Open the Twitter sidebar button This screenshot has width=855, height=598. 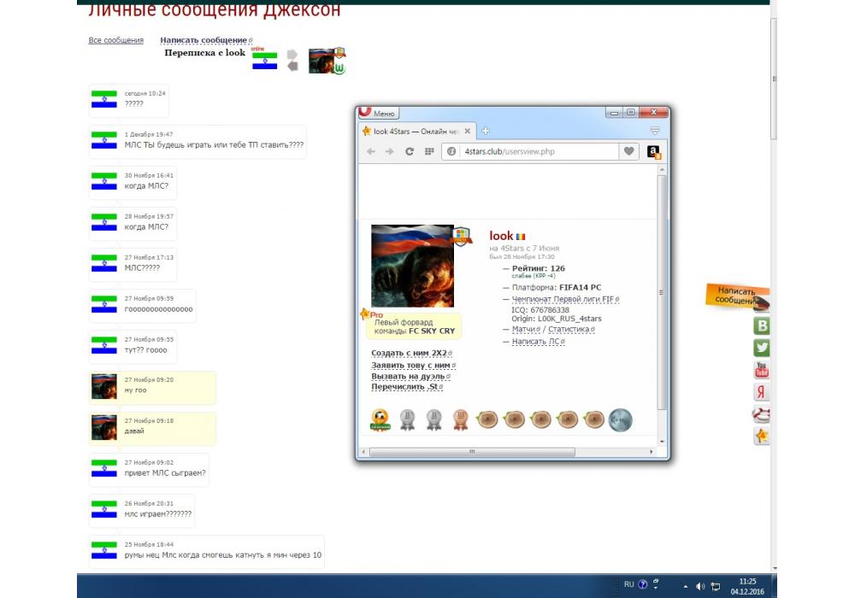click(761, 348)
